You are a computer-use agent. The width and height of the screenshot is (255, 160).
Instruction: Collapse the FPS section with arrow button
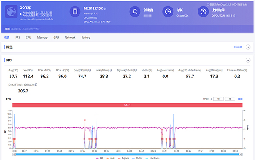[x=248, y=60]
